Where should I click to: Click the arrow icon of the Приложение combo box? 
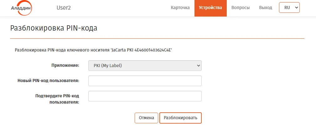(198, 66)
